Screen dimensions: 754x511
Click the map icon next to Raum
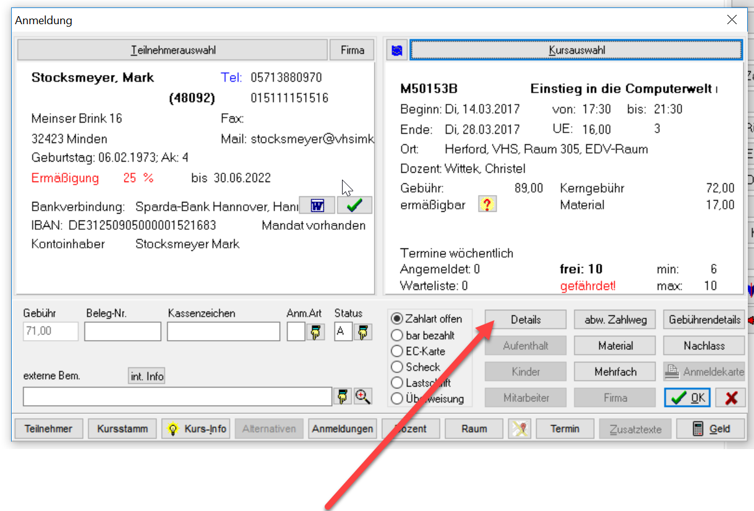tap(519, 429)
